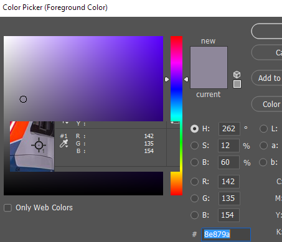
Task: Select the R red radio button
Action: [x=194, y=182]
